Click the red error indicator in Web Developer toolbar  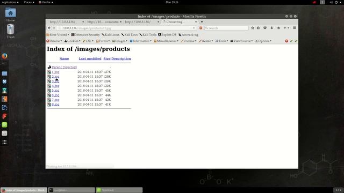pyautogui.click(x=286, y=41)
